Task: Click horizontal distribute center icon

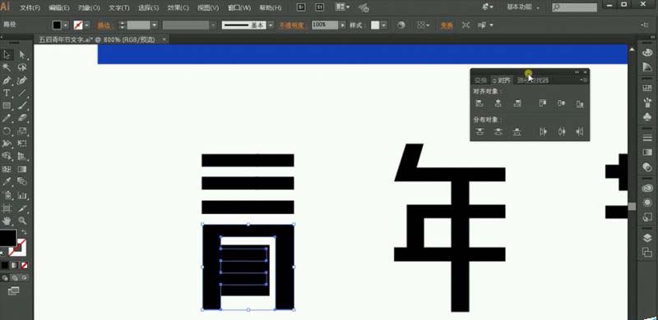Action: pyautogui.click(x=562, y=132)
